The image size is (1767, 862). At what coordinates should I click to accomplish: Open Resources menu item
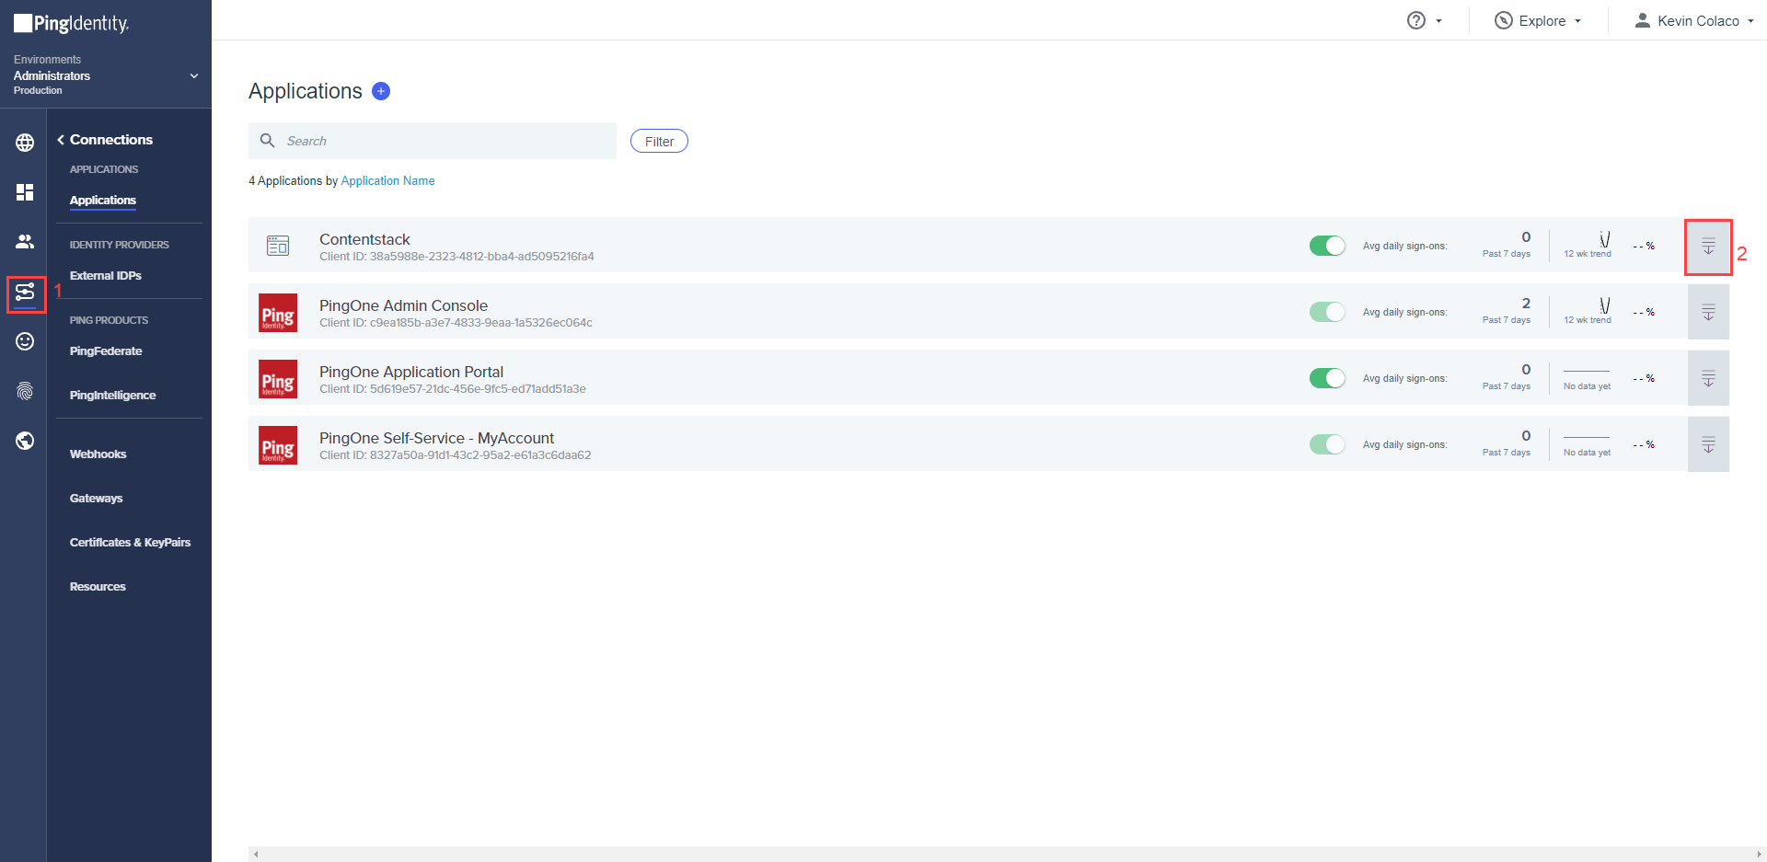click(98, 587)
